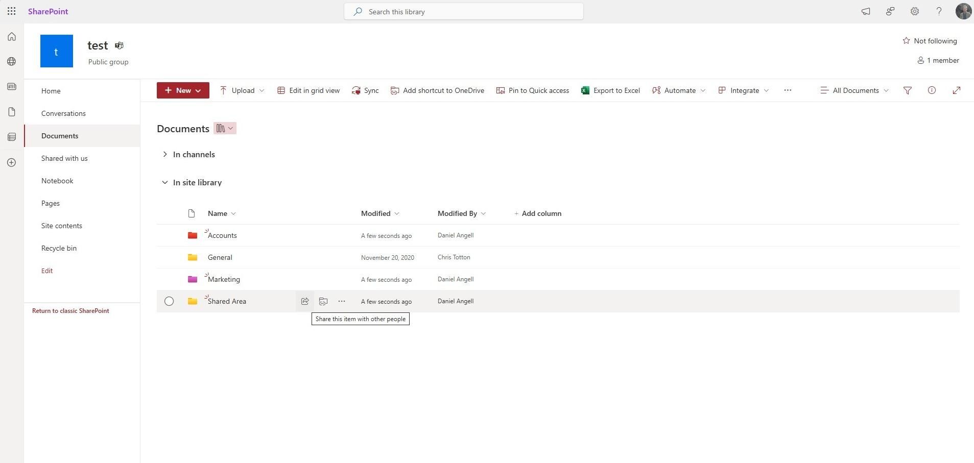Screen dimensions: 974x463
Task: Click Add shortcut to OneDrive
Action: click(437, 90)
